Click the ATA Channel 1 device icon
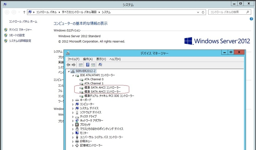 81,83
